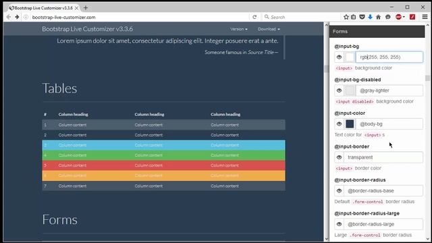Screen dimensions: 432x243
Task: Toggle the eye icon for @input-bg
Action: 339,57
